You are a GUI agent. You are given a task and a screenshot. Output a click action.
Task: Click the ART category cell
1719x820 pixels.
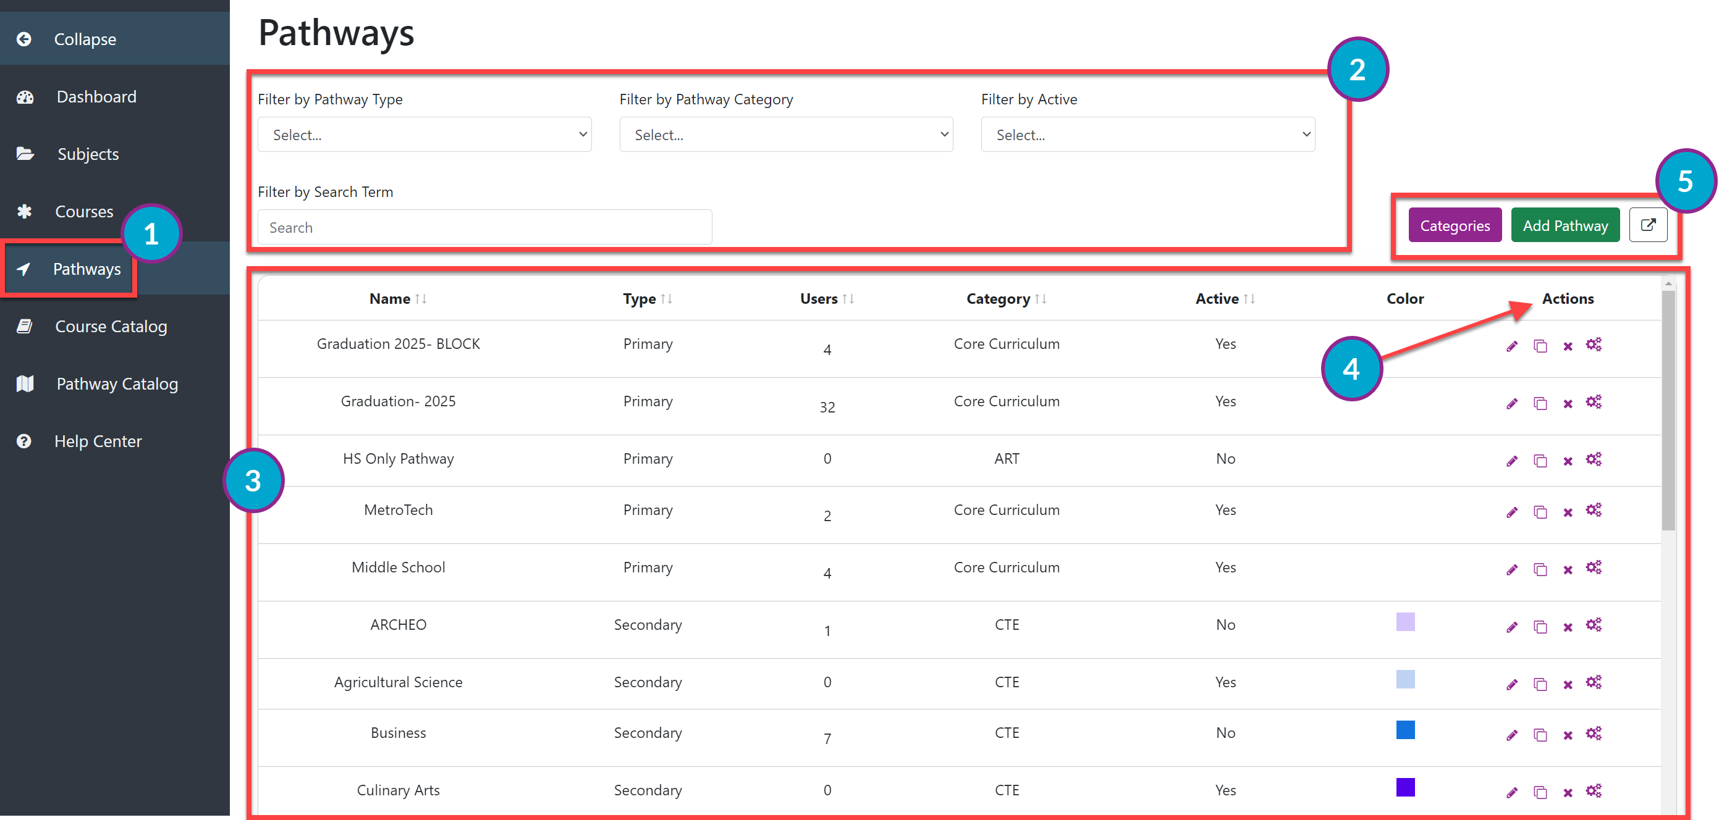pyautogui.click(x=1007, y=459)
